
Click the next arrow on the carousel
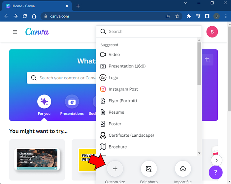[216, 160]
